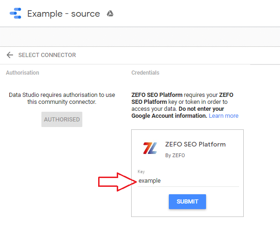Click the grey toolbar strip below title

pyautogui.click(x=140, y=37)
